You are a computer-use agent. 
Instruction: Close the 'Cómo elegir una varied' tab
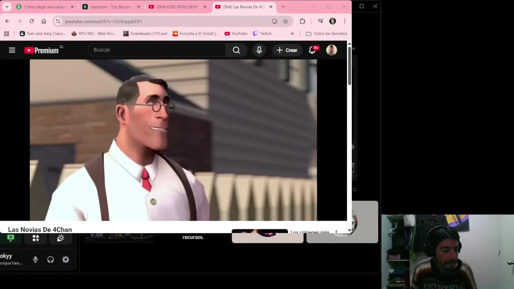click(x=72, y=7)
